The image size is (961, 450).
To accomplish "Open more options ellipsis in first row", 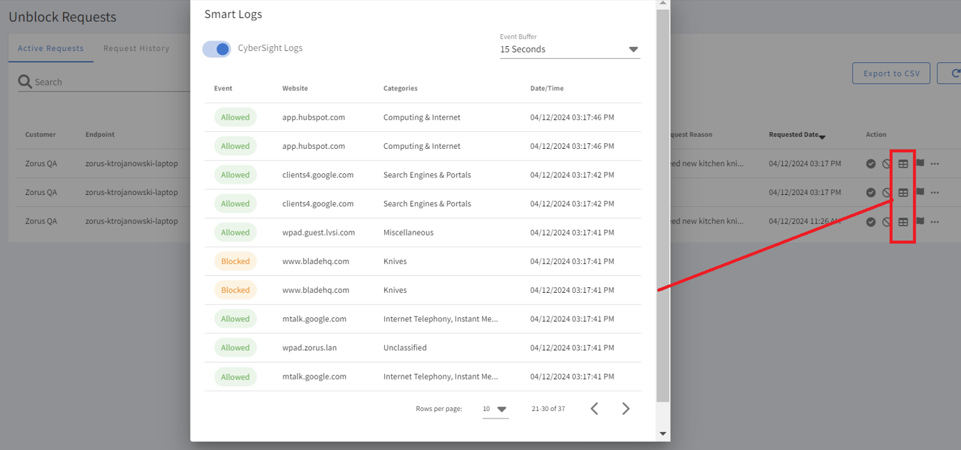I will coord(935,164).
